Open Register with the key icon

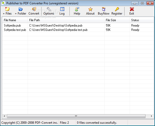click(117, 9)
